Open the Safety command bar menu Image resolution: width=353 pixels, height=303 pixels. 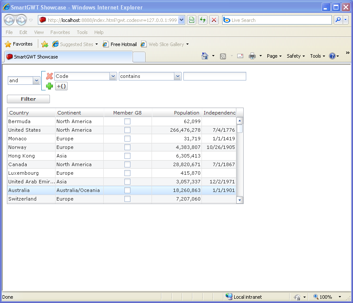click(x=296, y=56)
